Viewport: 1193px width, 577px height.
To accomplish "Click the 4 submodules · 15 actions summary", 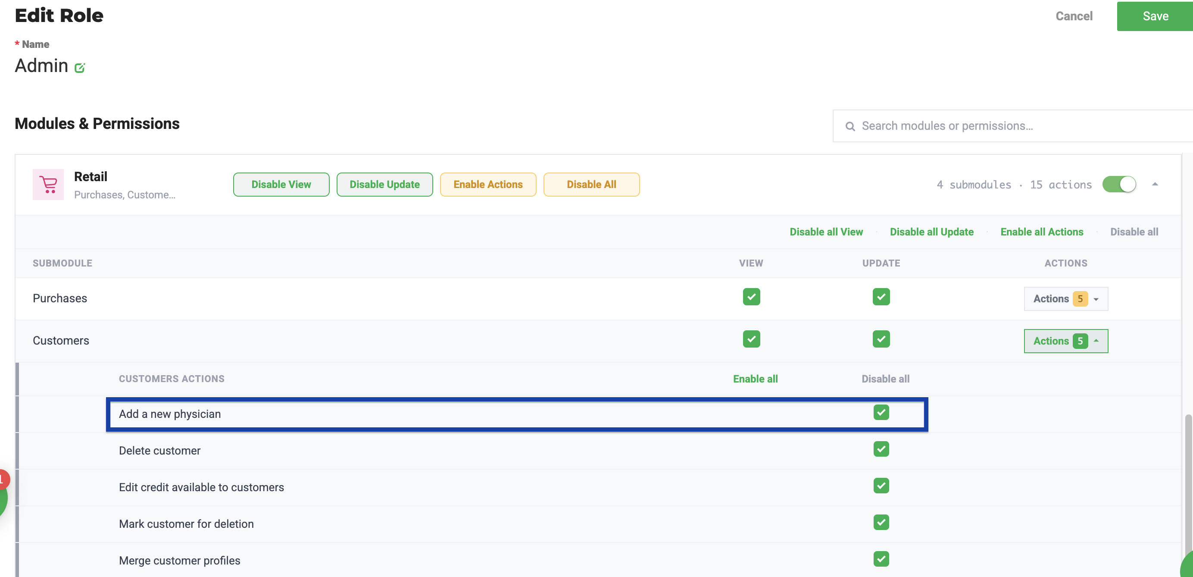I will (x=1014, y=185).
